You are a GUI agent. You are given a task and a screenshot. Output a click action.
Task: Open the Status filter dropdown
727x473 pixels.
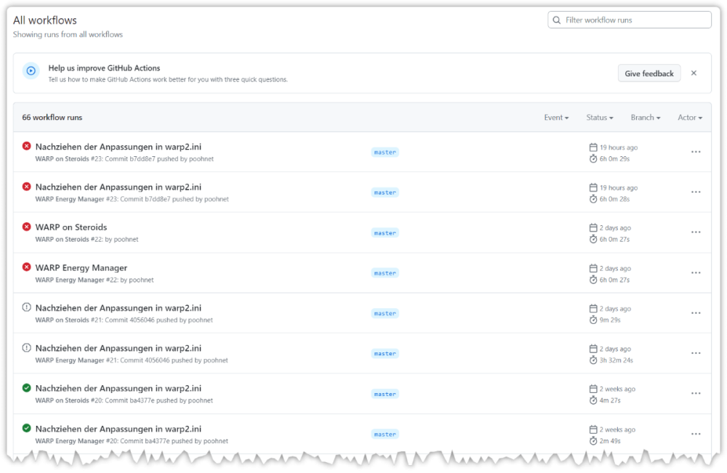(600, 118)
